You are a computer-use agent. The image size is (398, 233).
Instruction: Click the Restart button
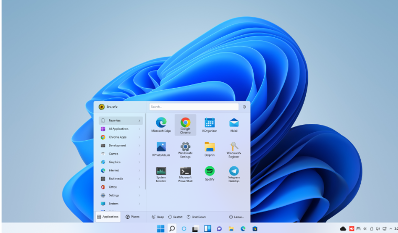[x=175, y=217]
